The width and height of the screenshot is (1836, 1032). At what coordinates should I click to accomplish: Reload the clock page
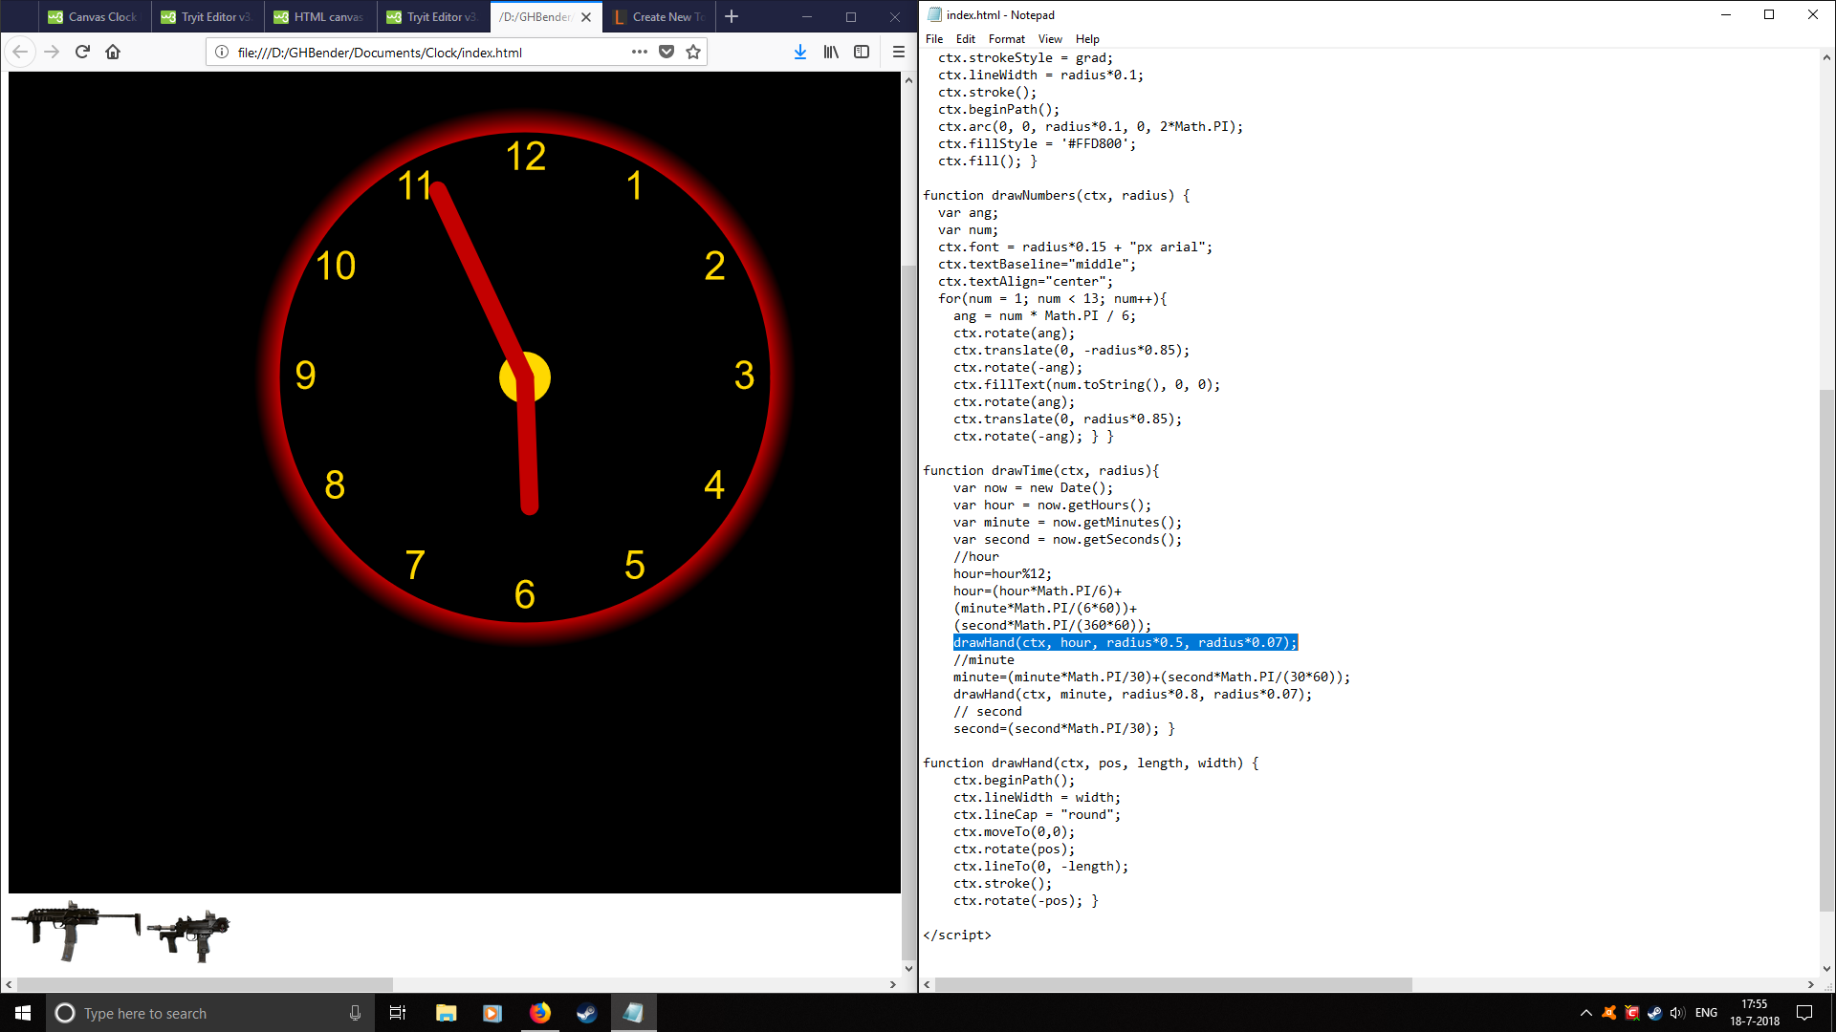(82, 52)
